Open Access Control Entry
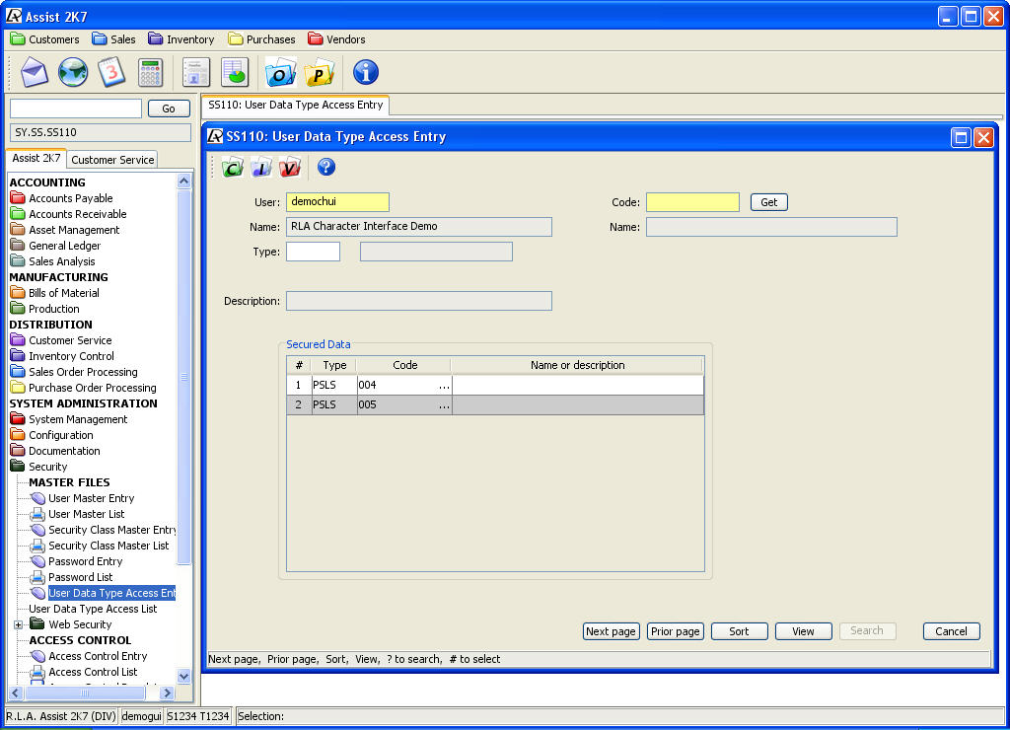 click(90, 656)
